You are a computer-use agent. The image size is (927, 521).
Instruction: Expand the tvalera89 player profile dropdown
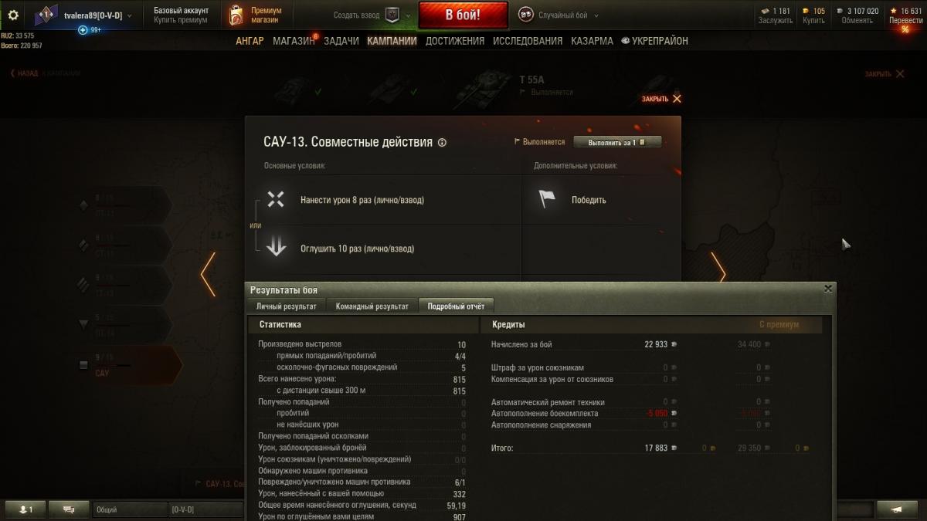[x=129, y=15]
